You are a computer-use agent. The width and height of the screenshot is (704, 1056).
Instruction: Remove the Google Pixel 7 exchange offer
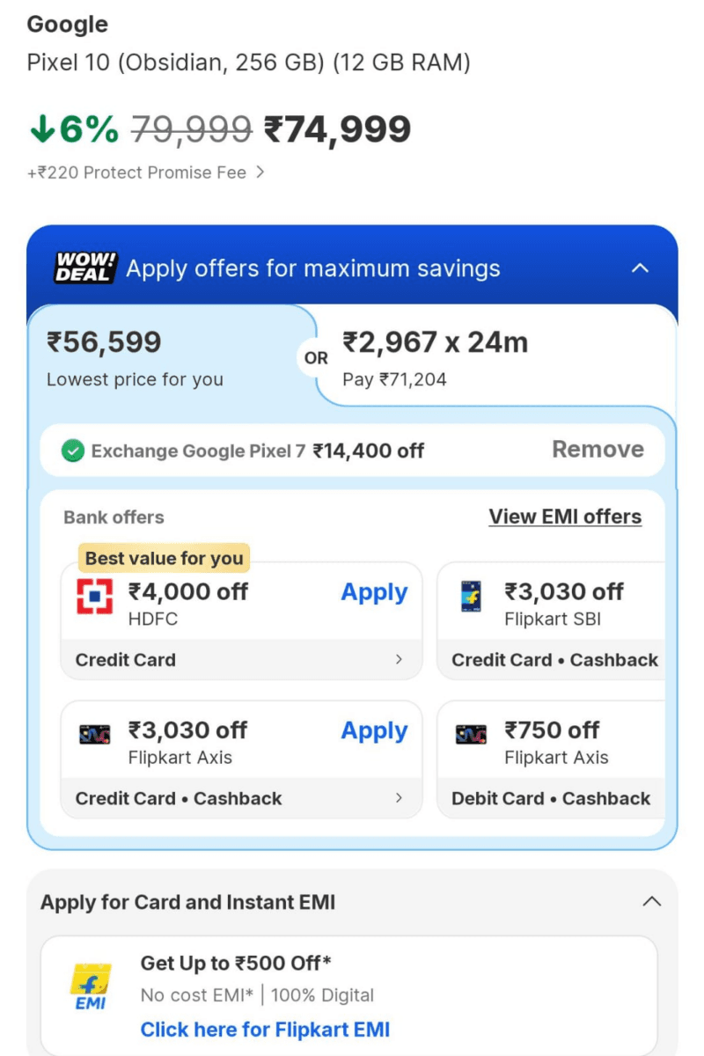pos(598,449)
